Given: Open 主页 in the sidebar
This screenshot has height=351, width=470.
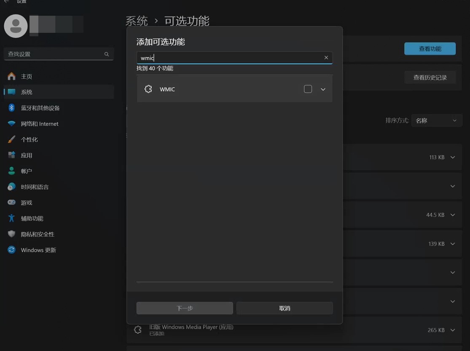Looking at the screenshot, I should pyautogui.click(x=59, y=76).
